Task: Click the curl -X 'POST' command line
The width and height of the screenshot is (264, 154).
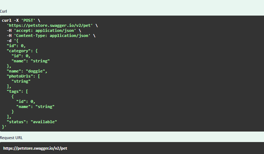Action: tap(21, 20)
